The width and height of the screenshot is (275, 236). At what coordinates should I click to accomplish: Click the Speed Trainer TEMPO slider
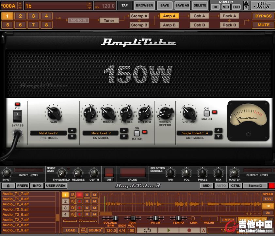click(178, 218)
